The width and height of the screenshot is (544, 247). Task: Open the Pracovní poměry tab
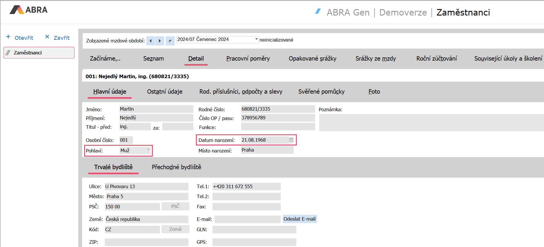click(248, 59)
